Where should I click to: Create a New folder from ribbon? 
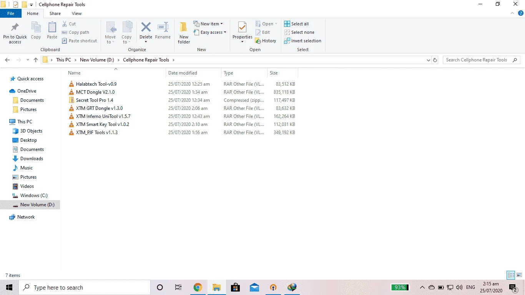point(184,33)
